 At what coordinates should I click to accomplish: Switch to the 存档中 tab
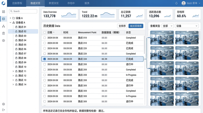(71, 3)
